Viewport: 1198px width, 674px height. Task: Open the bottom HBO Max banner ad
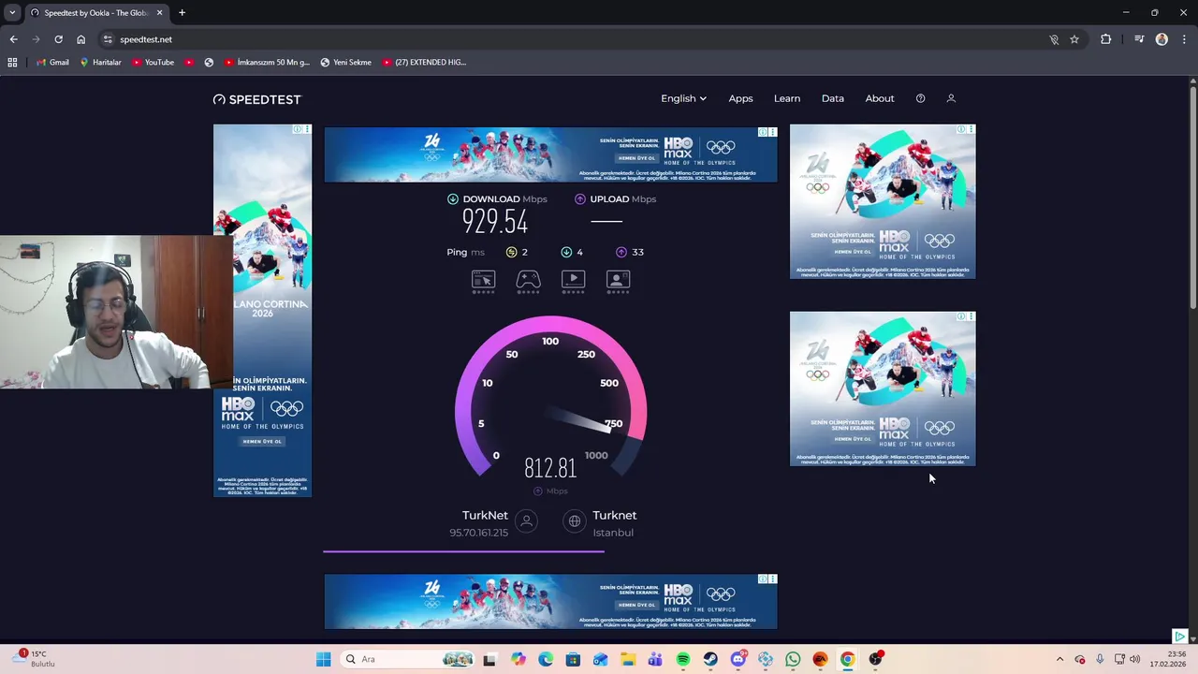pyautogui.click(x=550, y=602)
